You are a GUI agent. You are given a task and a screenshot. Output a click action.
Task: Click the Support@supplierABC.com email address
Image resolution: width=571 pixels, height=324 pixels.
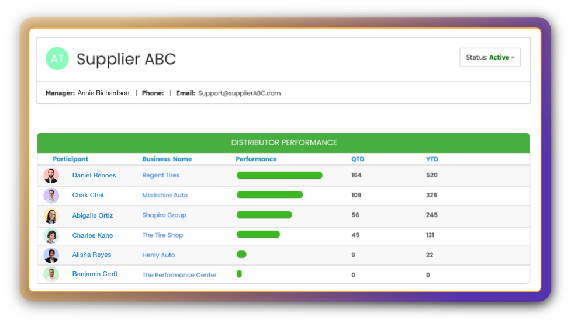pyautogui.click(x=239, y=93)
